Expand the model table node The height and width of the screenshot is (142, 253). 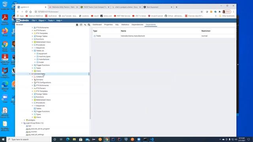point(35,62)
